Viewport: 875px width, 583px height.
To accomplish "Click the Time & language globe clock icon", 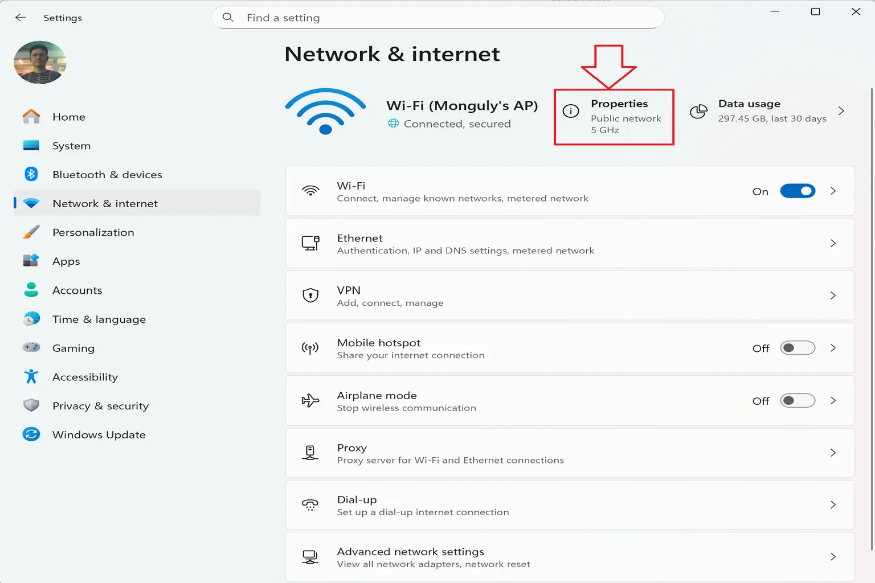I will [x=31, y=319].
